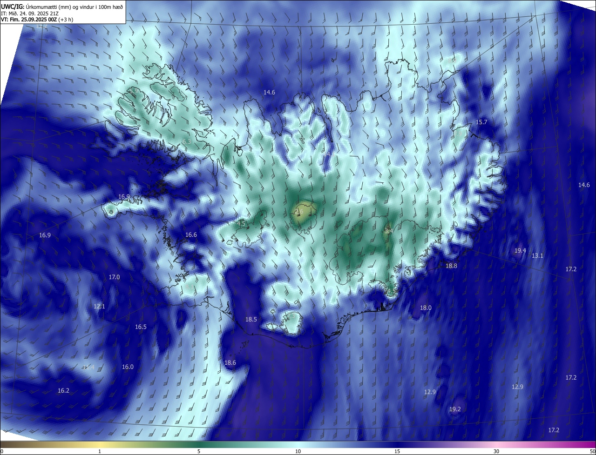Click the valid time line 'VT: Fim. 25.09.2025 00Z'

pos(28,20)
